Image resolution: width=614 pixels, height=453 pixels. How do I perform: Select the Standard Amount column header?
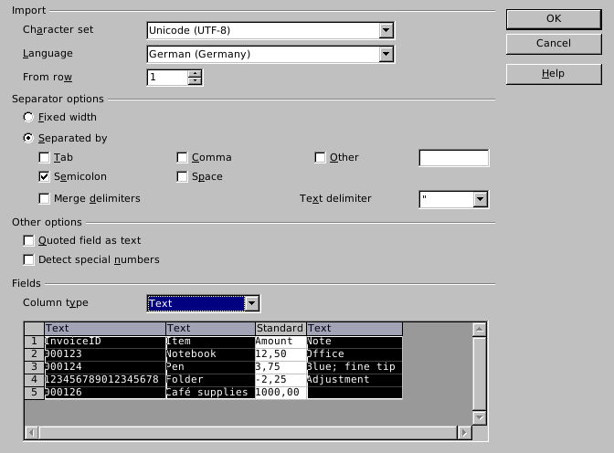(x=281, y=328)
